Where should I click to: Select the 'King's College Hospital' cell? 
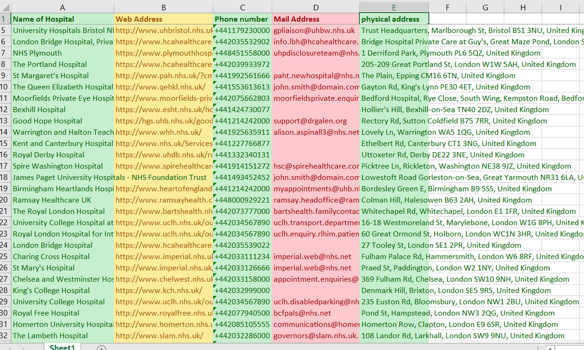(62, 290)
